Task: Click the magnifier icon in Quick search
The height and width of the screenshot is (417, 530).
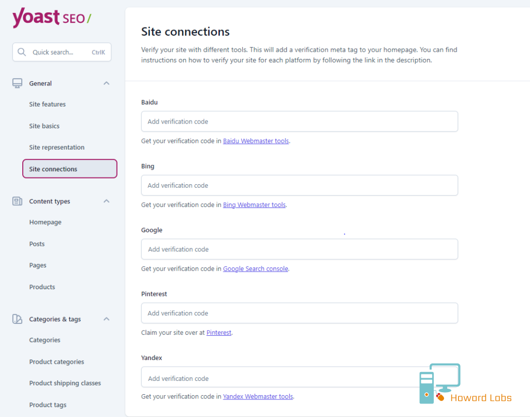Action: tap(22, 52)
